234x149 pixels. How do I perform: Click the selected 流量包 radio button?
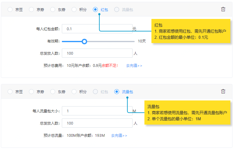click(x=117, y=92)
